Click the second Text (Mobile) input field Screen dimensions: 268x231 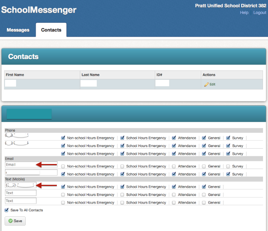pyautogui.click(x=20, y=193)
